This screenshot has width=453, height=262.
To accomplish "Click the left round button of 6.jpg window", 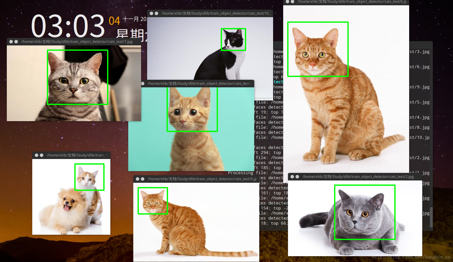I will (287, 2).
